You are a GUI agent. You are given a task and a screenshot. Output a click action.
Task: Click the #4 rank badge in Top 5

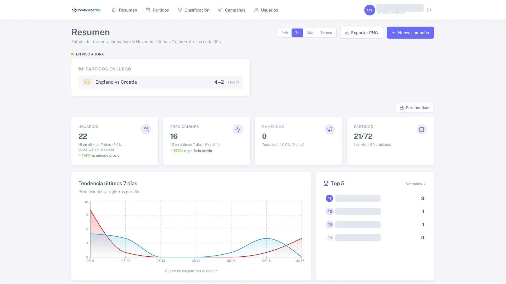point(330,238)
